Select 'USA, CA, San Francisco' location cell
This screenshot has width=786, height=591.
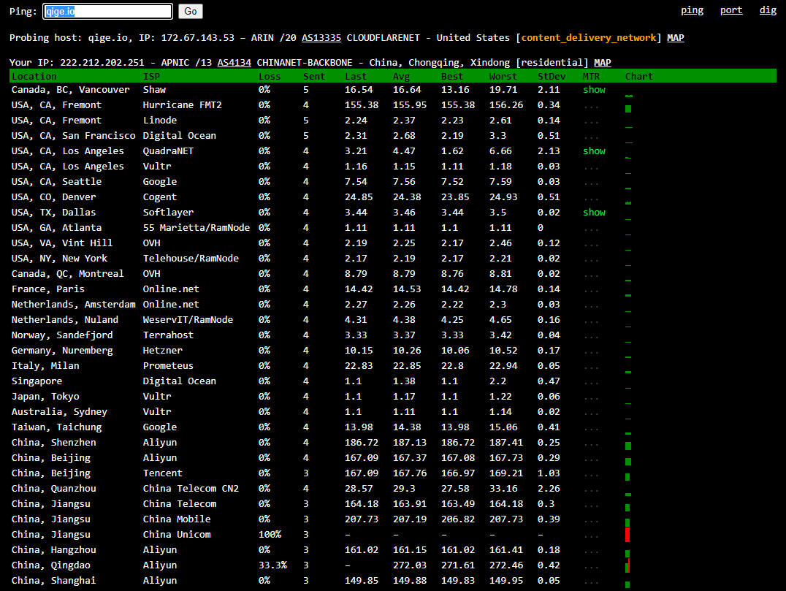click(x=73, y=136)
